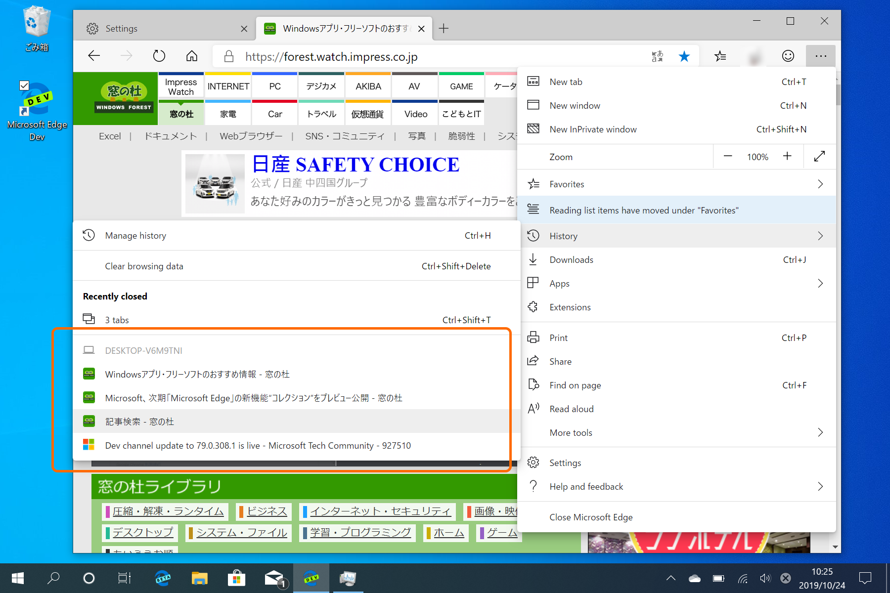Viewport: 890px width, 593px height.
Task: Open Edge Beta from the taskbar
Action: [163, 578]
